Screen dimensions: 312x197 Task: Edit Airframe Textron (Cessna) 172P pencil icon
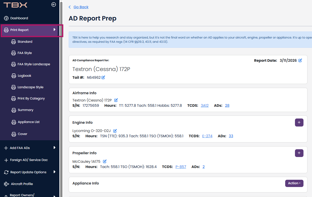116,100
